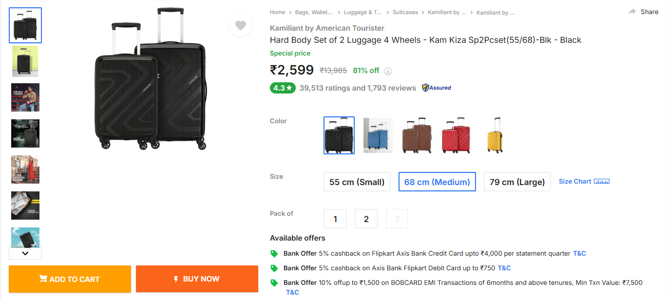The height and width of the screenshot is (300, 667).
Task: Click the BOBCARD offer tag icon
Action: click(x=274, y=283)
